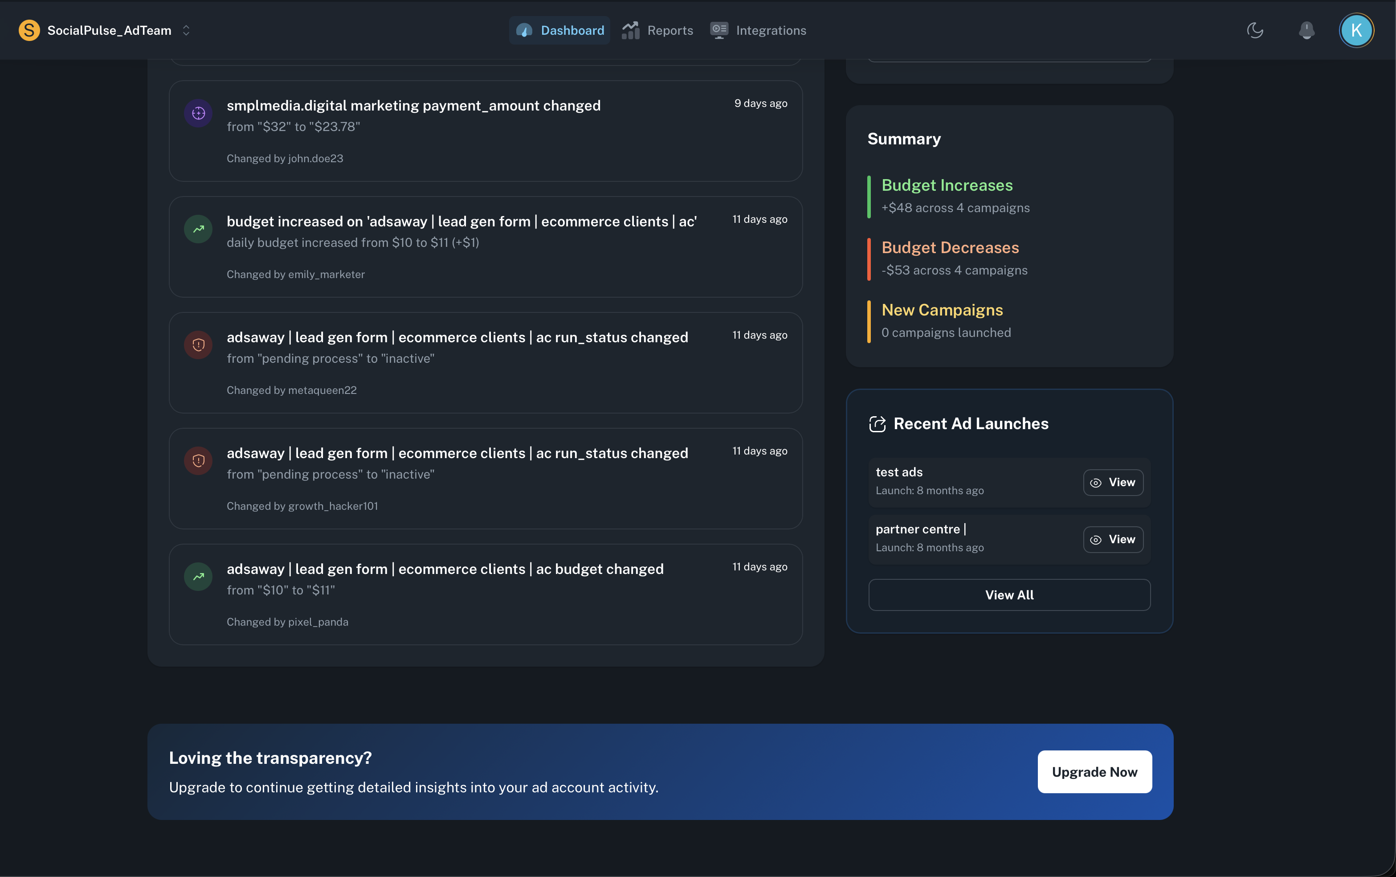Click green trend icon on emily_marketer entry
This screenshot has height=877, width=1396.
click(x=198, y=229)
